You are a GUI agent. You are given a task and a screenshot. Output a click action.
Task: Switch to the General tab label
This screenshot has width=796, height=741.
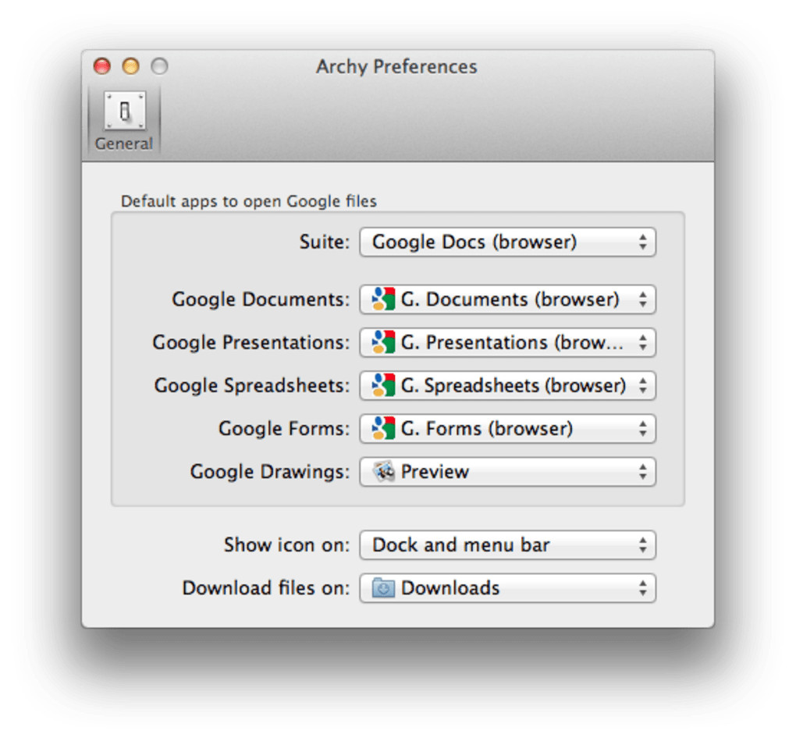124,144
